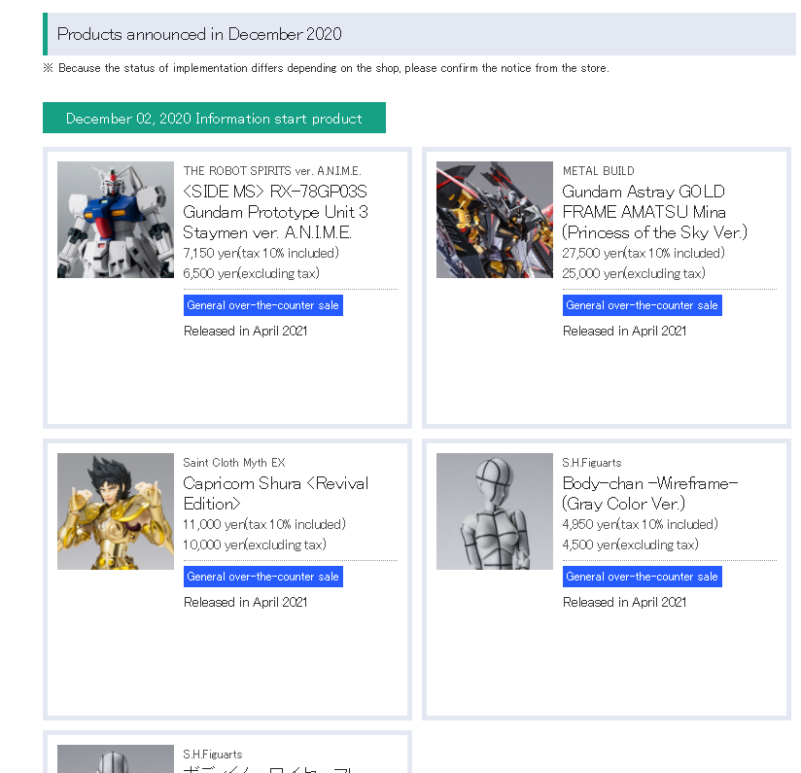Open the Capricorn Shura figure thumbnail
Viewport: 801px width, 773px height.
pyautogui.click(x=116, y=511)
